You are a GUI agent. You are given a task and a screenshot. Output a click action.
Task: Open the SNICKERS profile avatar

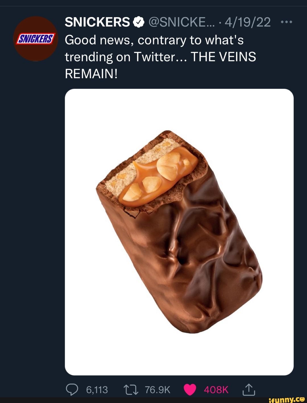(x=36, y=39)
